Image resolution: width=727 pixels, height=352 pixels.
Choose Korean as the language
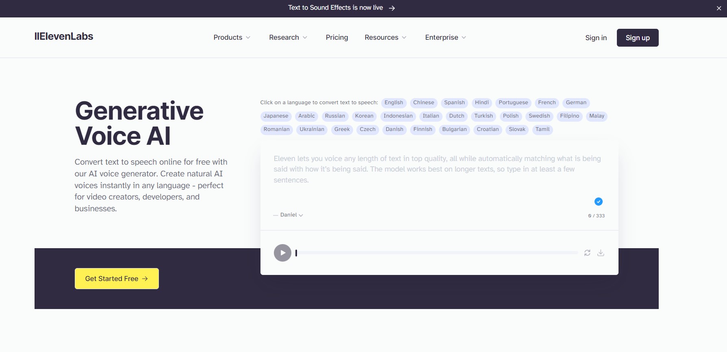(364, 116)
